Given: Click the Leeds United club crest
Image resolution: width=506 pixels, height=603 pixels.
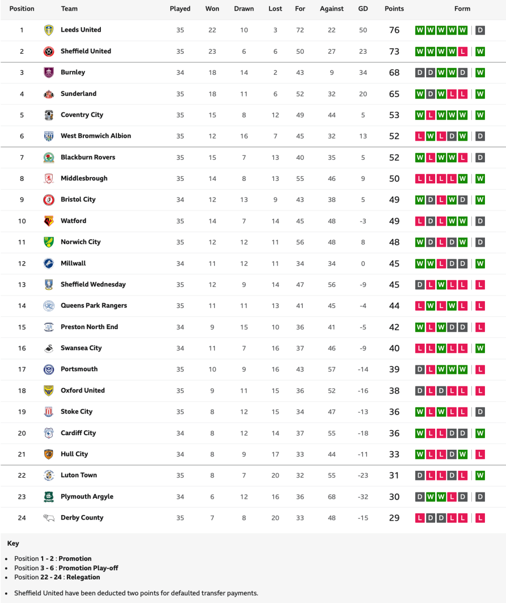Looking at the screenshot, I should [x=49, y=30].
